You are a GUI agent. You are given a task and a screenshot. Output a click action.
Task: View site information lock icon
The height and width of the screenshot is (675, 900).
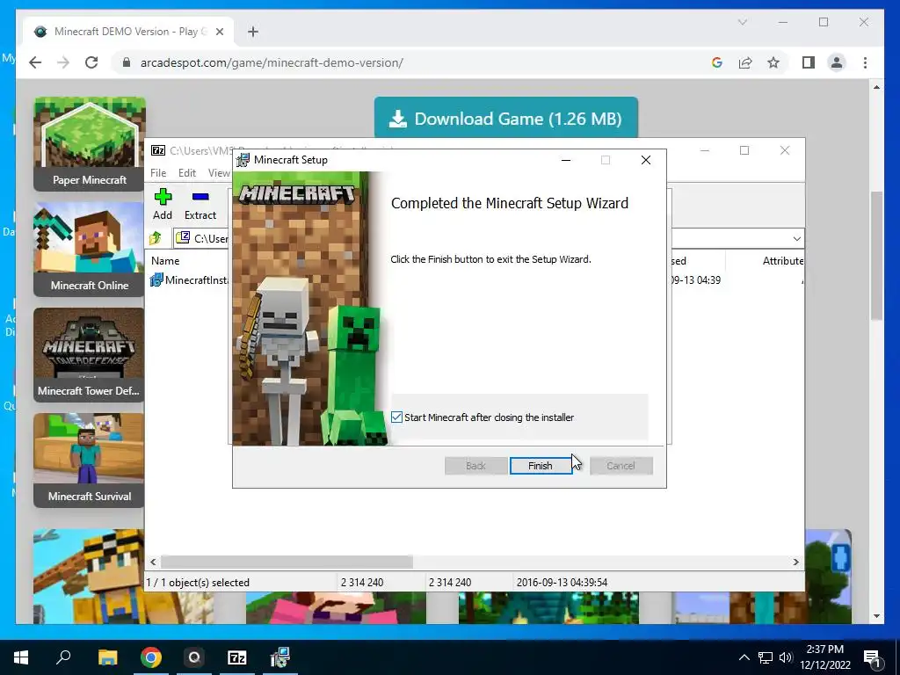point(127,62)
